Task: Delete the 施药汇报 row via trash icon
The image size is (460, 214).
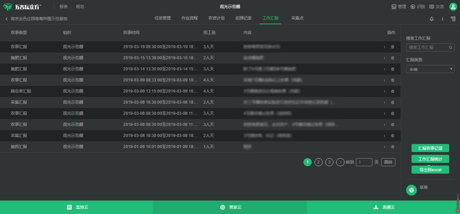Action: (x=392, y=147)
